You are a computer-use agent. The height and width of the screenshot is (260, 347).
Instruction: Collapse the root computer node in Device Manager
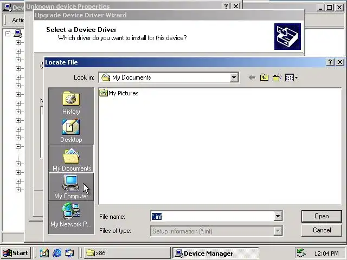(8, 34)
